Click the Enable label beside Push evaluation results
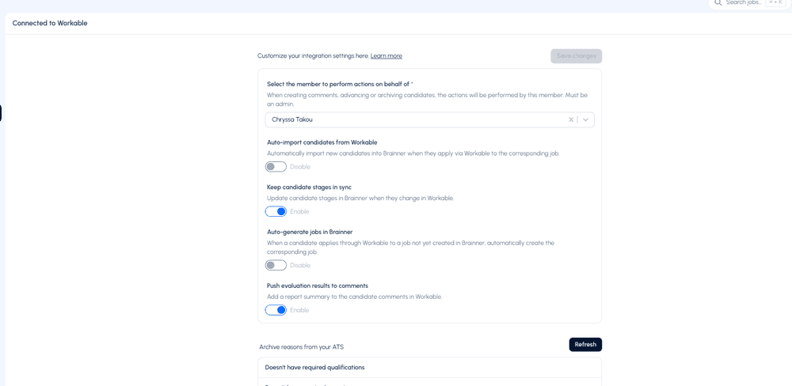Viewport: 792px width, 386px height. (x=299, y=310)
